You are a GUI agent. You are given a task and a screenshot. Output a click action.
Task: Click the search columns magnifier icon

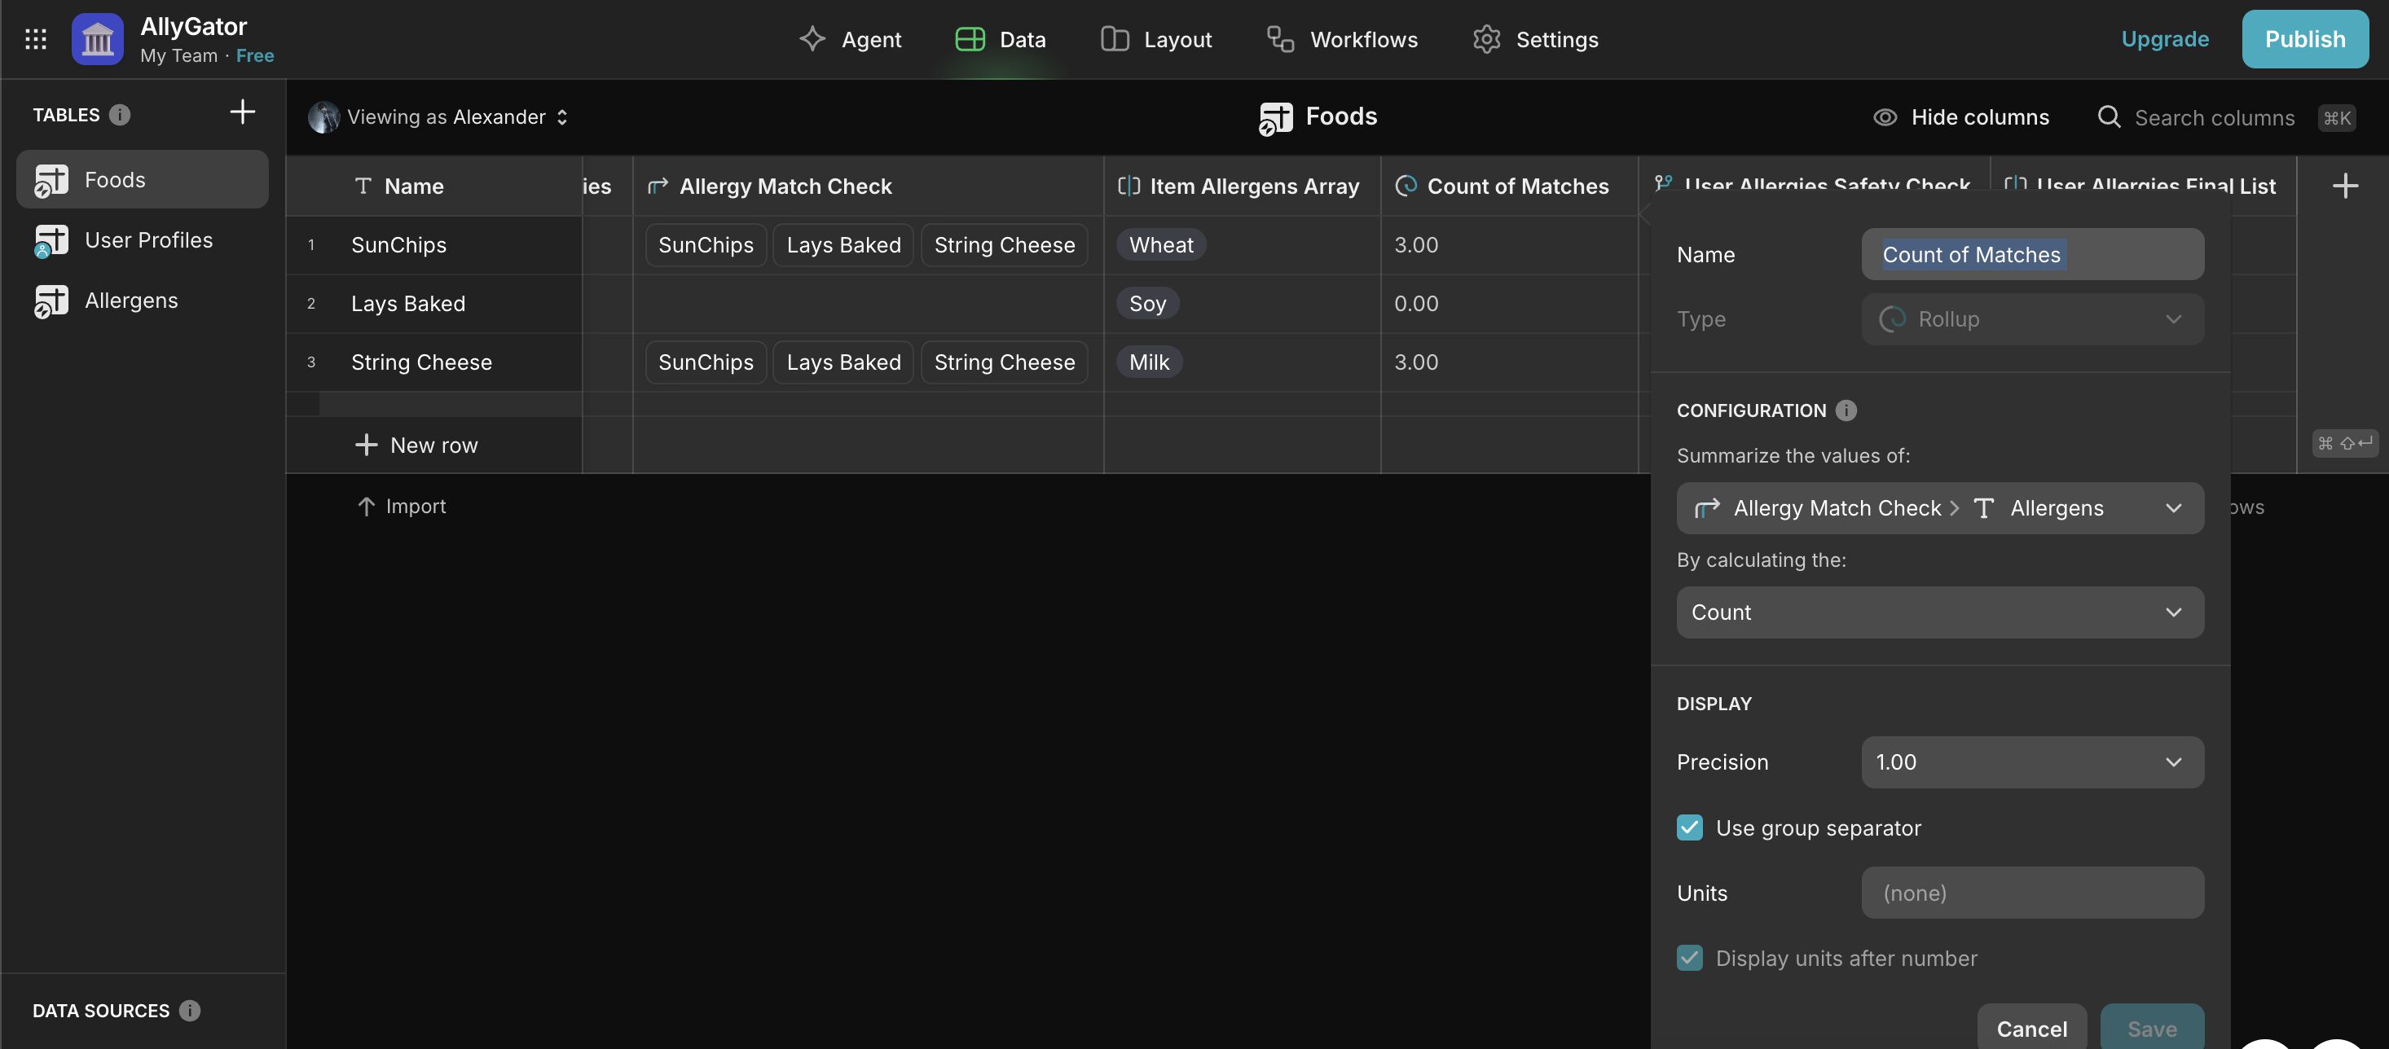[2108, 118]
